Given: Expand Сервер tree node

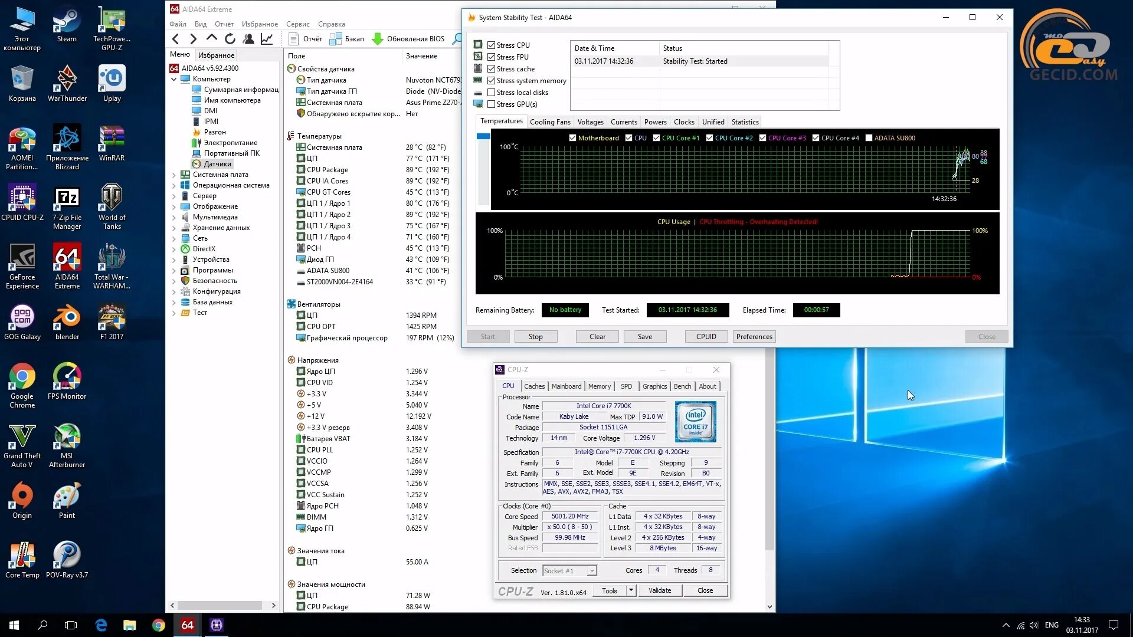Looking at the screenshot, I should [x=174, y=196].
